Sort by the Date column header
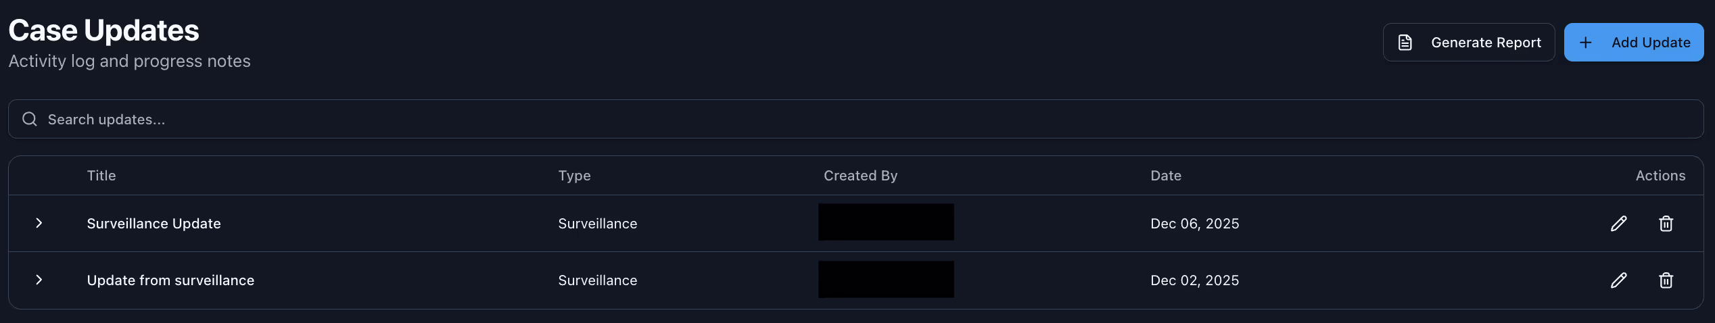1715x323 pixels. 1166,176
